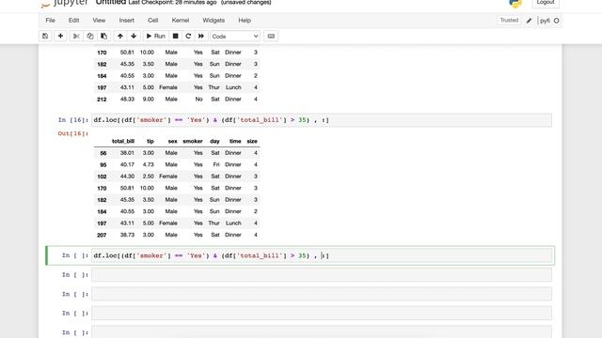The height and width of the screenshot is (338, 602).
Task: Interrupt the kernel with stop icon
Action: click(176, 36)
